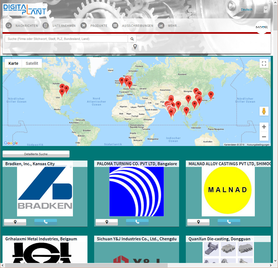Viewport: 278px width, 268px height.
Task: Switch to Satellit map view
Action: pyautogui.click(x=32, y=63)
